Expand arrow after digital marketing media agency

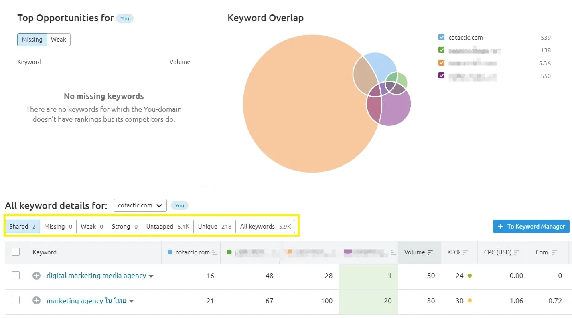click(151, 276)
